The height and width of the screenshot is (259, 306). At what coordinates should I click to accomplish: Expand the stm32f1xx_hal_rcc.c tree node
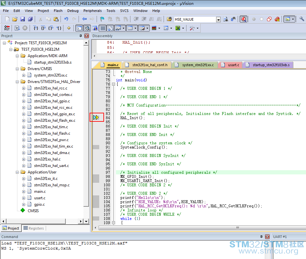click(24, 88)
